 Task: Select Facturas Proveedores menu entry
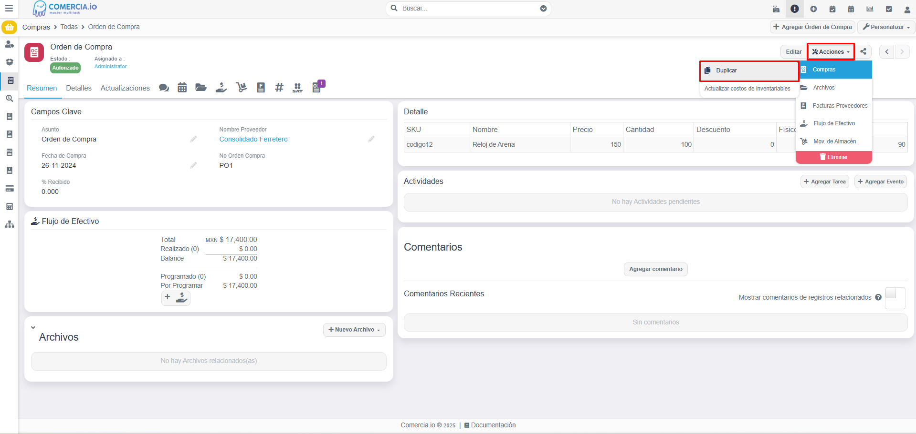click(x=834, y=106)
